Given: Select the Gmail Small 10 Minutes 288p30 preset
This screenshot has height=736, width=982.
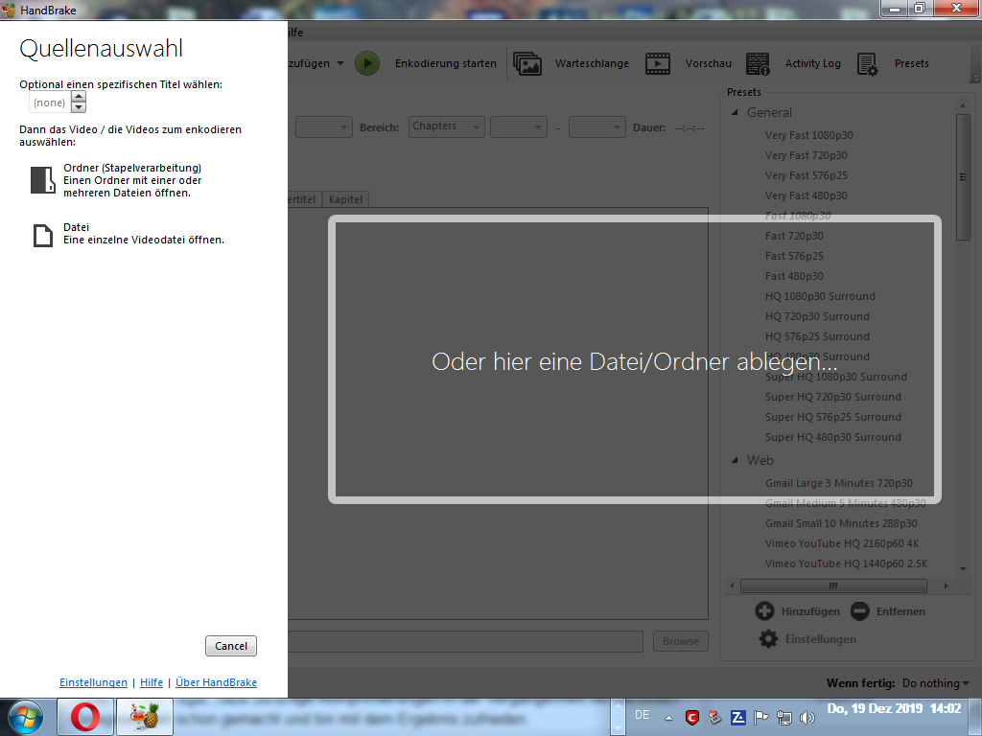Looking at the screenshot, I should coord(841,523).
